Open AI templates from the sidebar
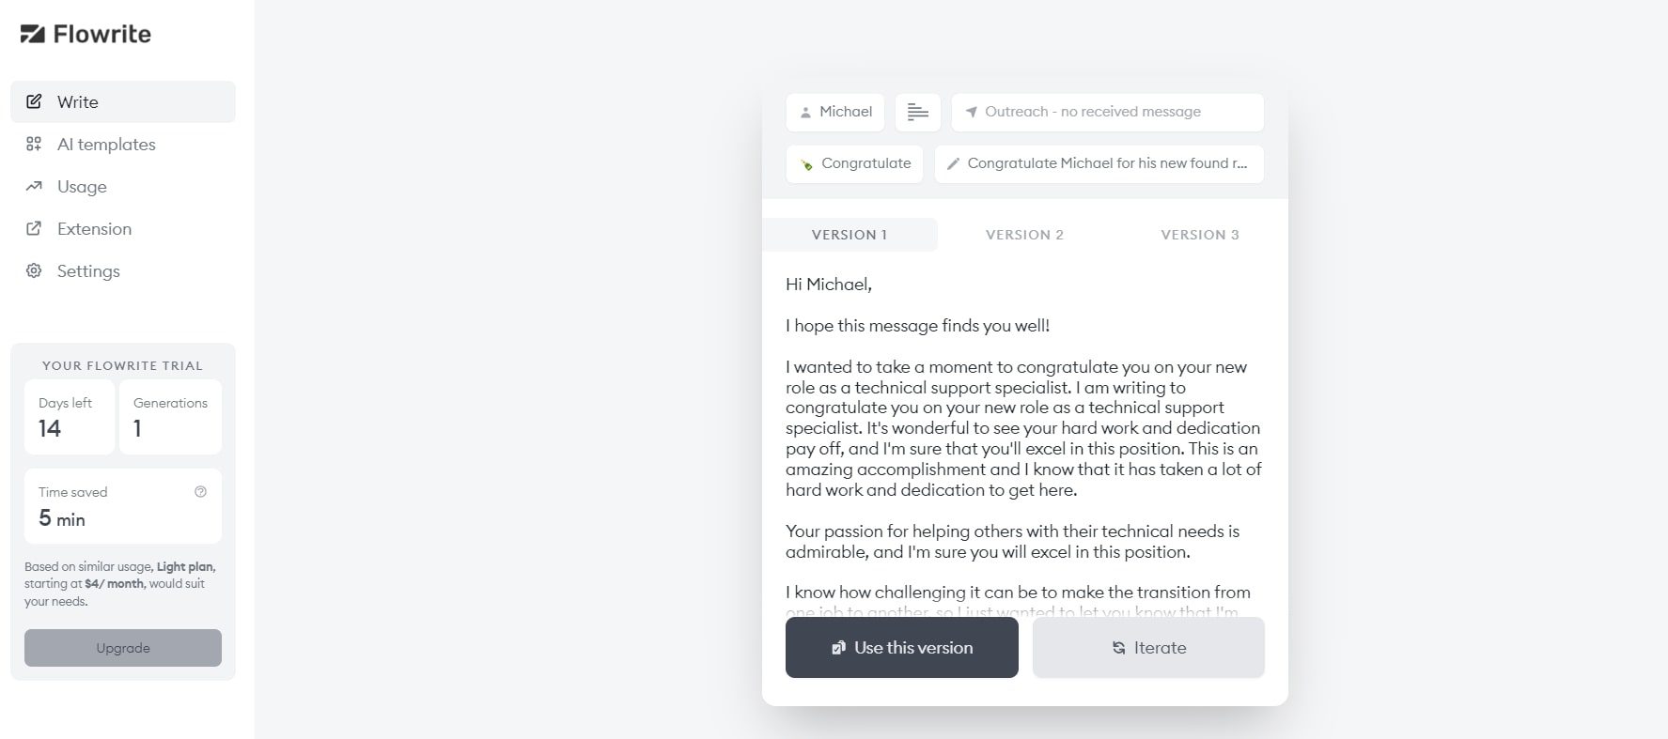The image size is (1668, 739). [x=106, y=144]
